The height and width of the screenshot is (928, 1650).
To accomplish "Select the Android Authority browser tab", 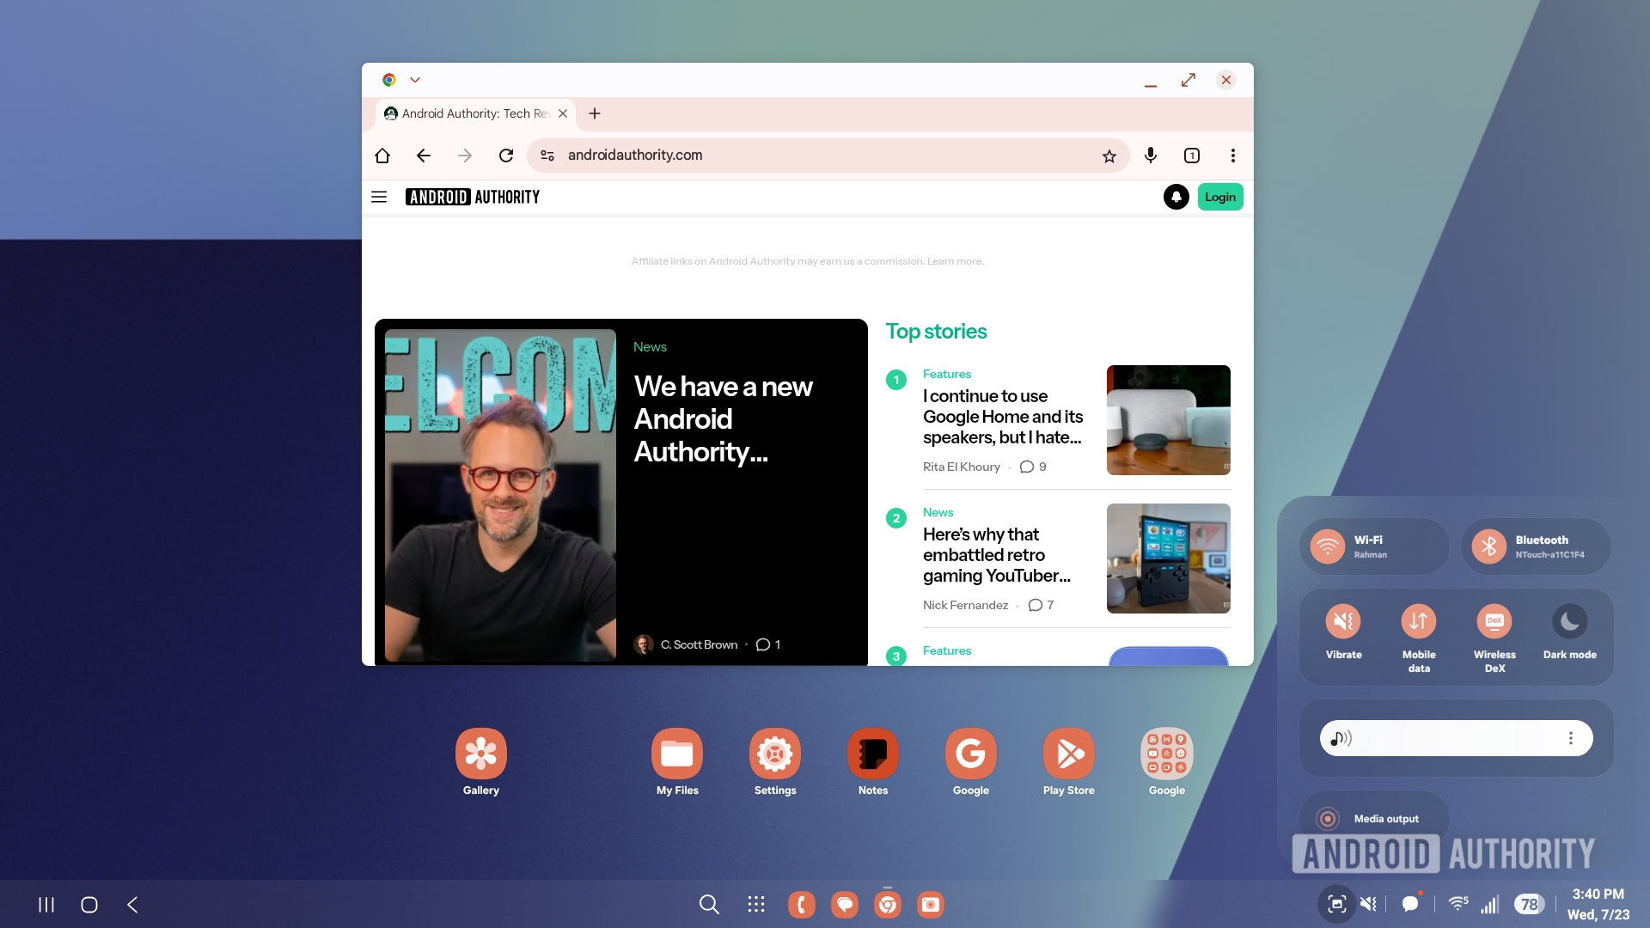I will point(468,113).
